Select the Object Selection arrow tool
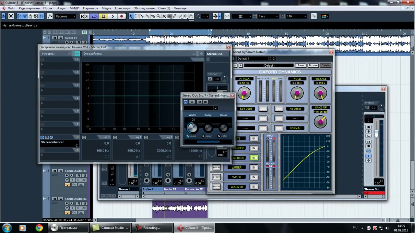The width and height of the screenshot is (415, 233). point(131,16)
